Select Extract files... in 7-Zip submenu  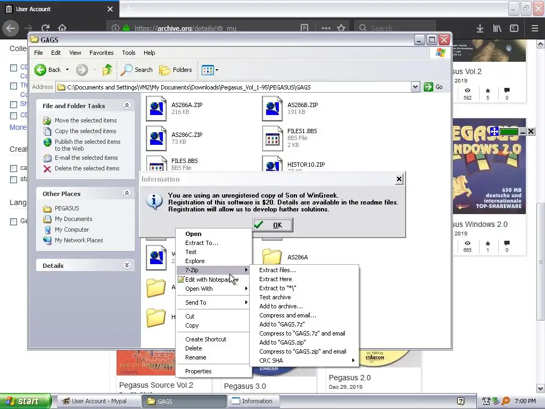coord(304,270)
